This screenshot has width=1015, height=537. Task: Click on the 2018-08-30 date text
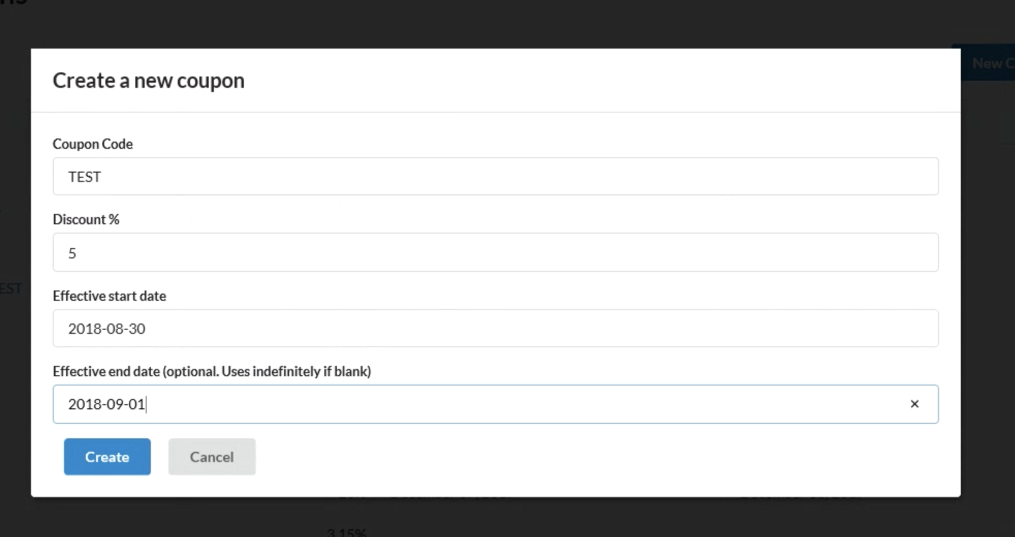coord(106,329)
